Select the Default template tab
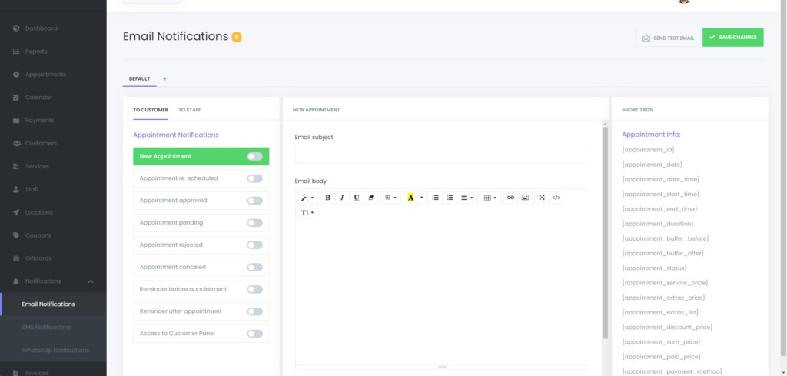Viewport: 787px width, 376px height. pos(140,79)
